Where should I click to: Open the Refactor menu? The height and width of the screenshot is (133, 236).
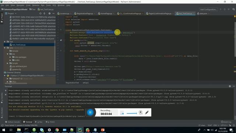(36, 5)
